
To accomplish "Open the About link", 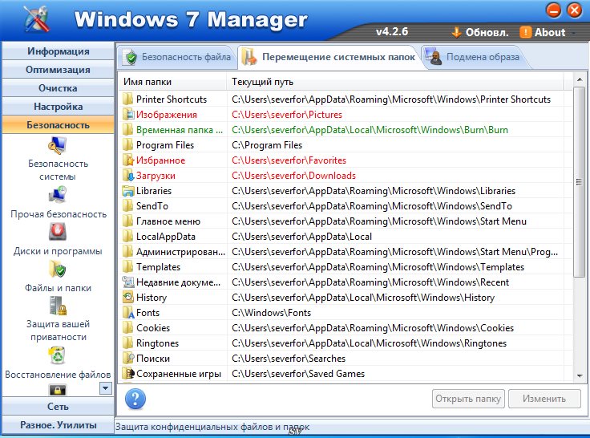I will (x=550, y=32).
